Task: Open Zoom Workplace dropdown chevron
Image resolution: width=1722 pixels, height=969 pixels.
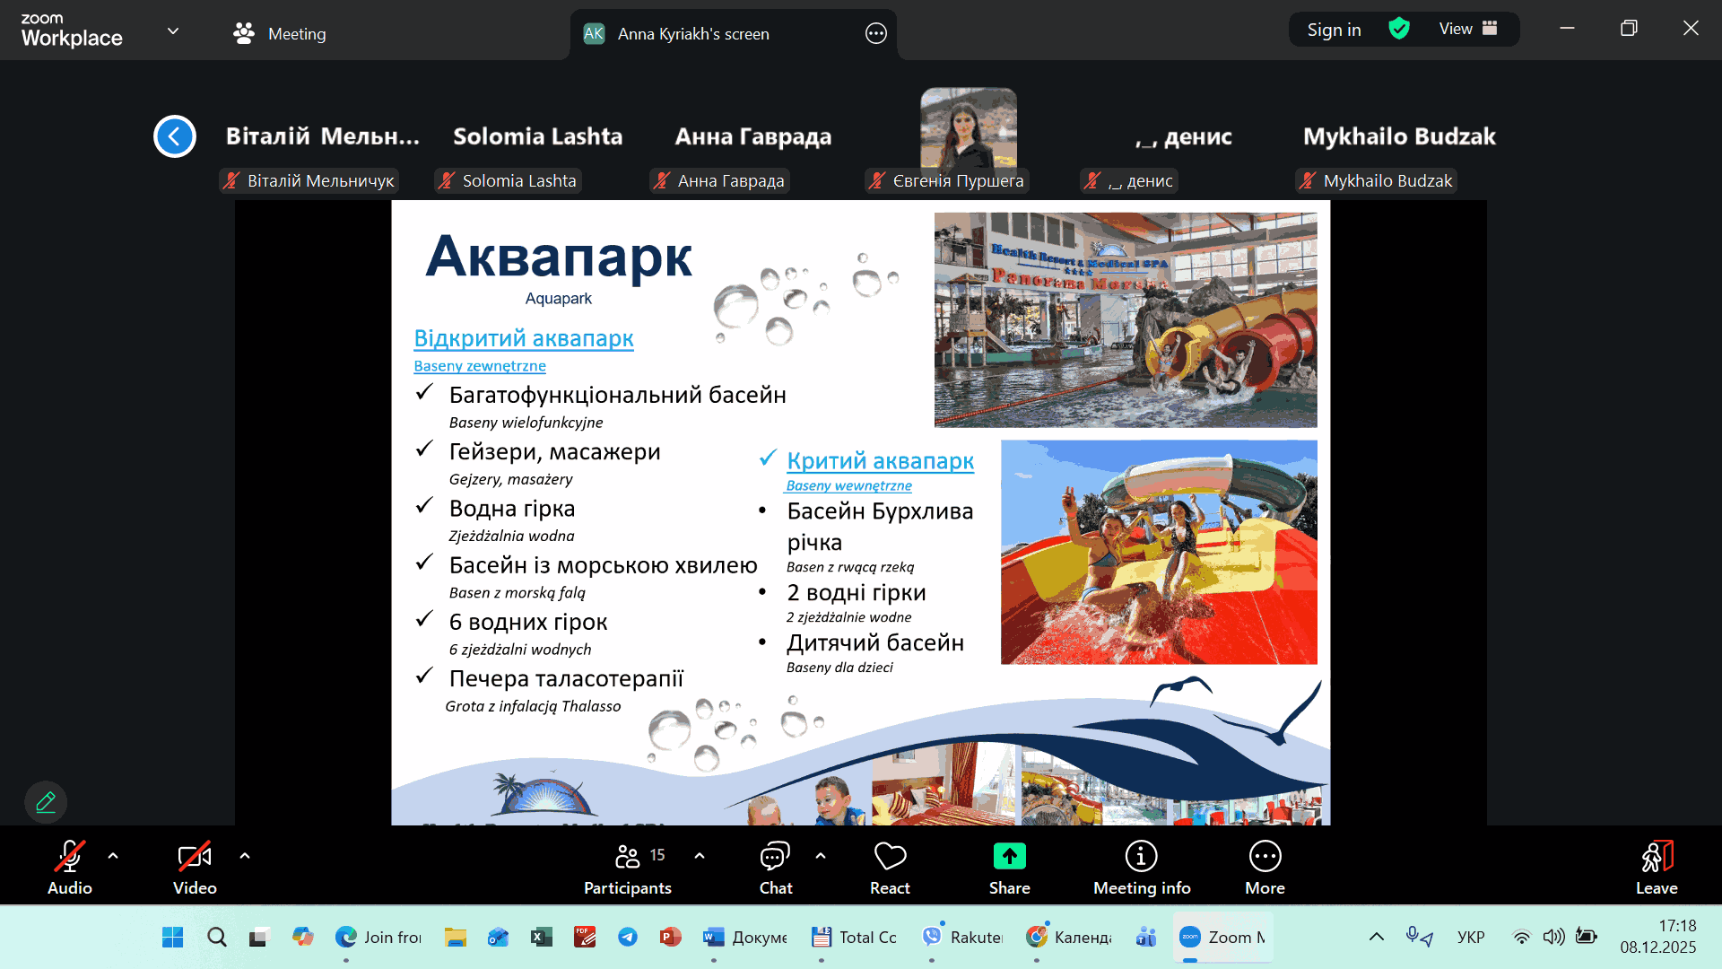Action: (x=173, y=31)
